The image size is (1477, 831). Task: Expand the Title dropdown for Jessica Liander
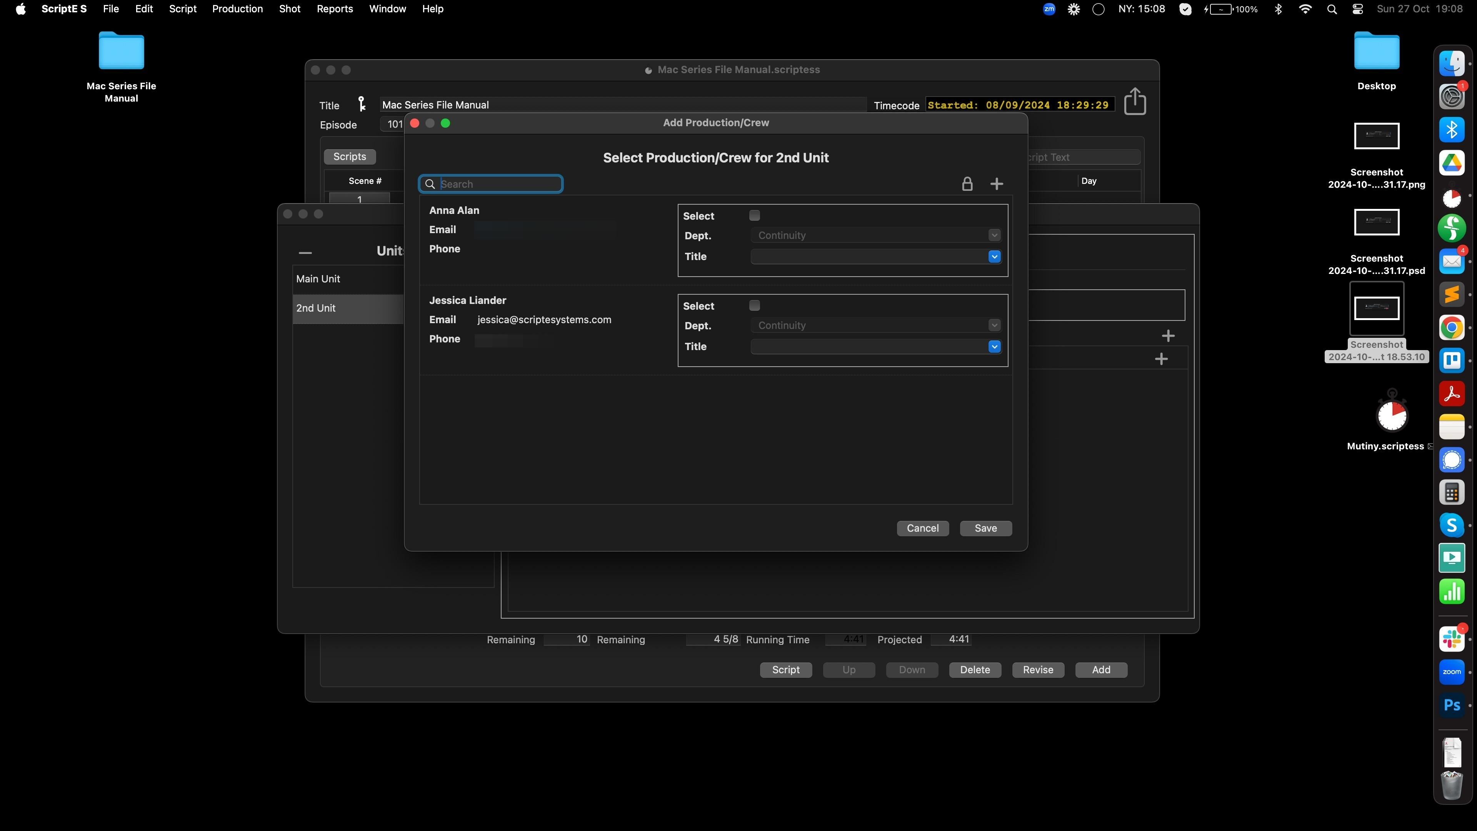point(994,346)
